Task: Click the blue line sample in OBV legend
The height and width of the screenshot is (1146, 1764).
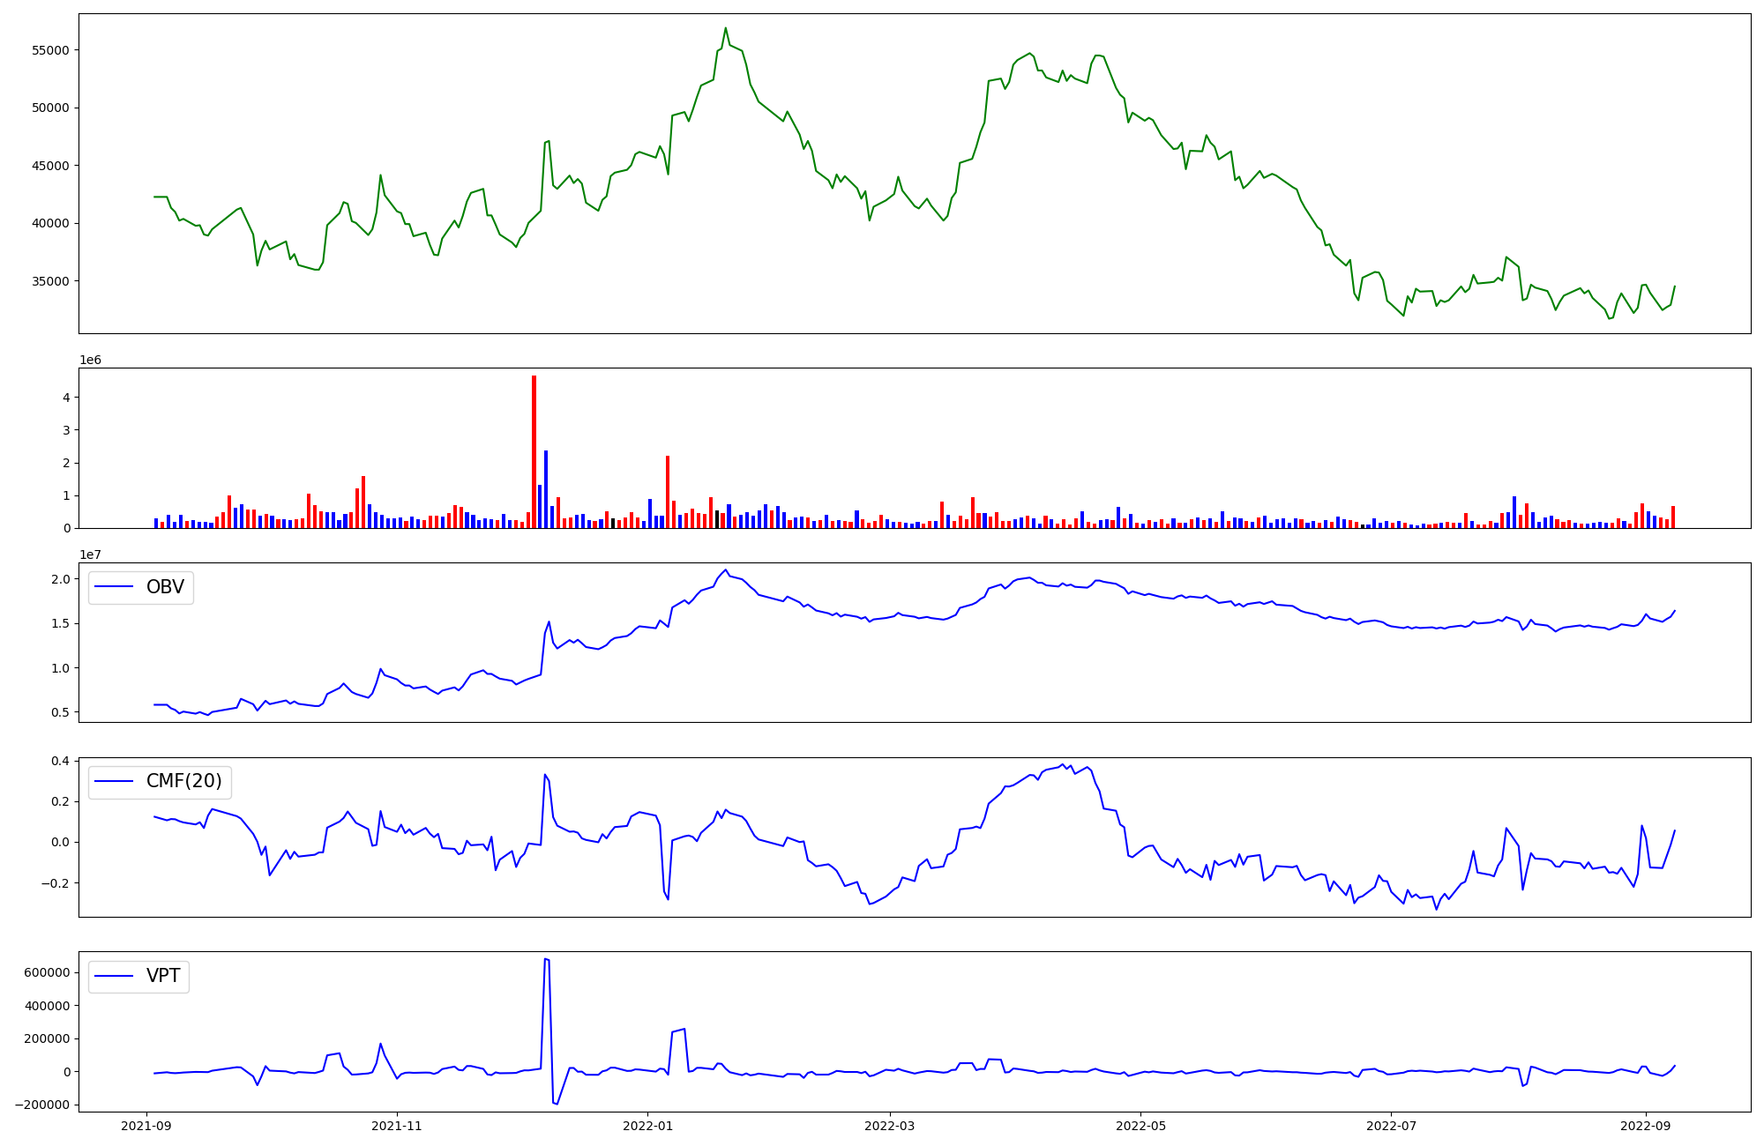Action: pos(114,587)
